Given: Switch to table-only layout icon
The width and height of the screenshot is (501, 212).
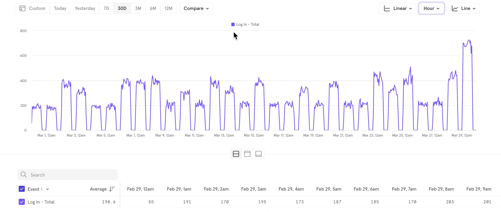Looking at the screenshot, I should 258,154.
